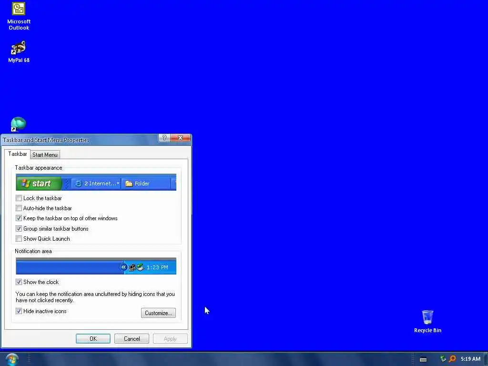Select the Recycle Bin icon
The height and width of the screenshot is (366, 488).
coord(427,322)
